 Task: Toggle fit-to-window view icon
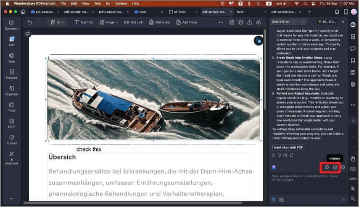click(x=353, y=169)
